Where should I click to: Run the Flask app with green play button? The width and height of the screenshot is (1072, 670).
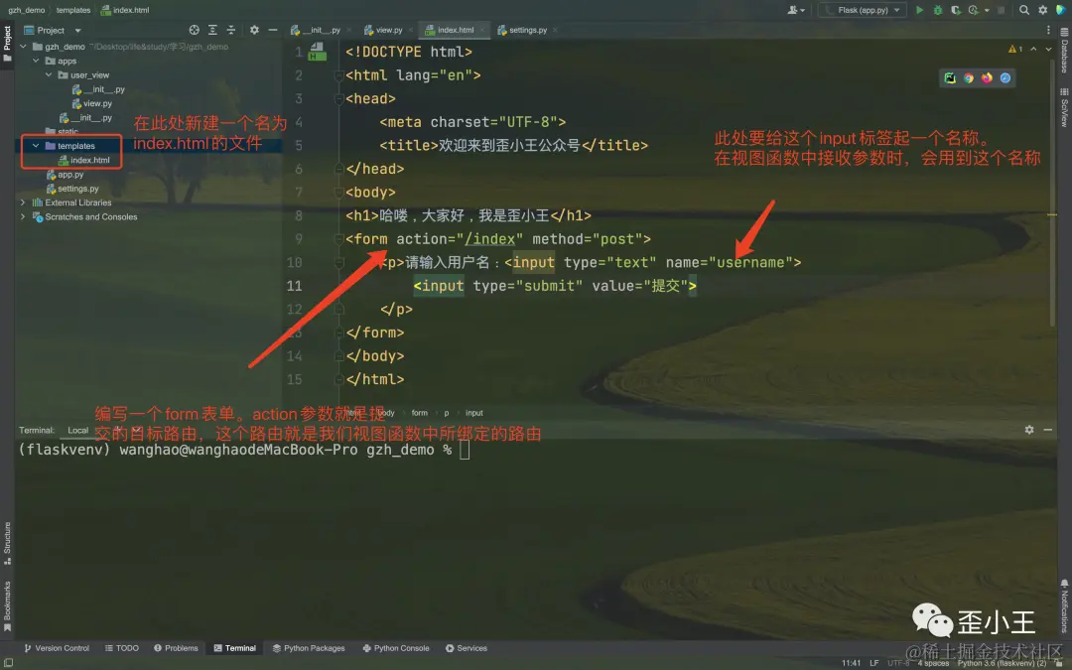(x=919, y=10)
